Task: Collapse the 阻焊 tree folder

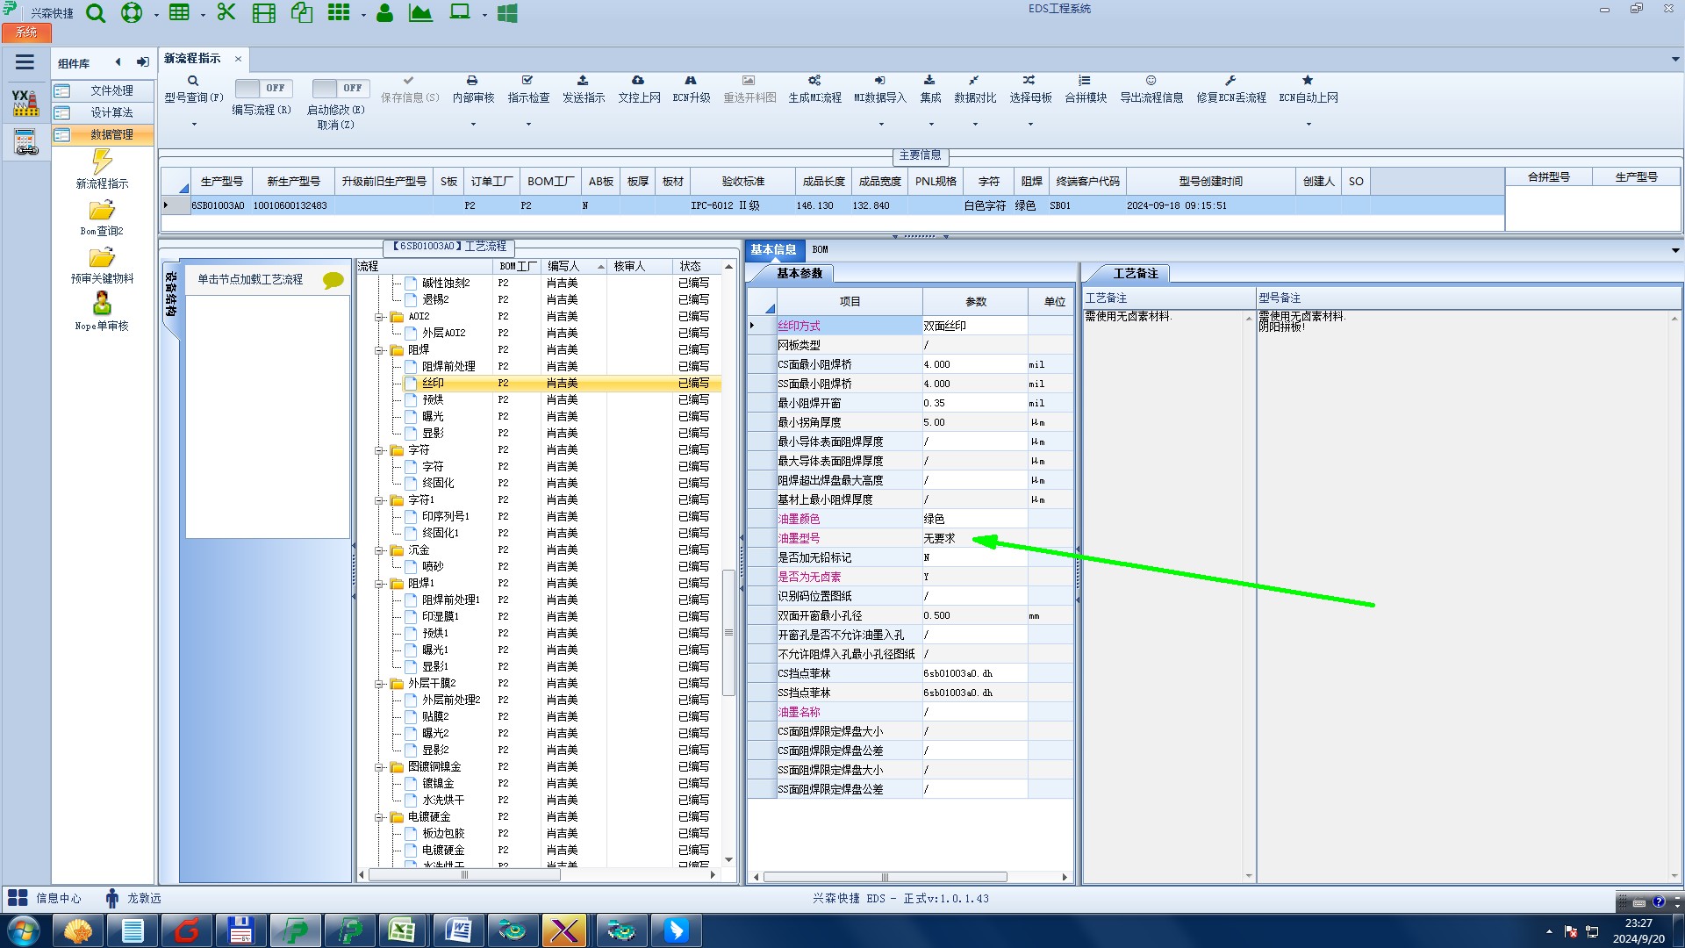Action: (380, 350)
